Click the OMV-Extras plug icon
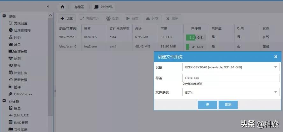 [x=11, y=94]
